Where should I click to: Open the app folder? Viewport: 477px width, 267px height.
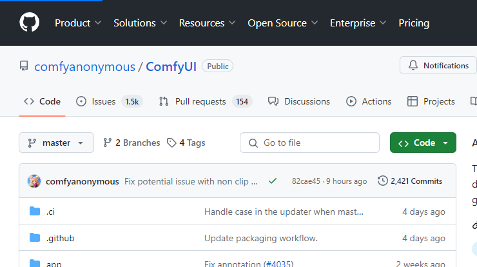[54, 264]
